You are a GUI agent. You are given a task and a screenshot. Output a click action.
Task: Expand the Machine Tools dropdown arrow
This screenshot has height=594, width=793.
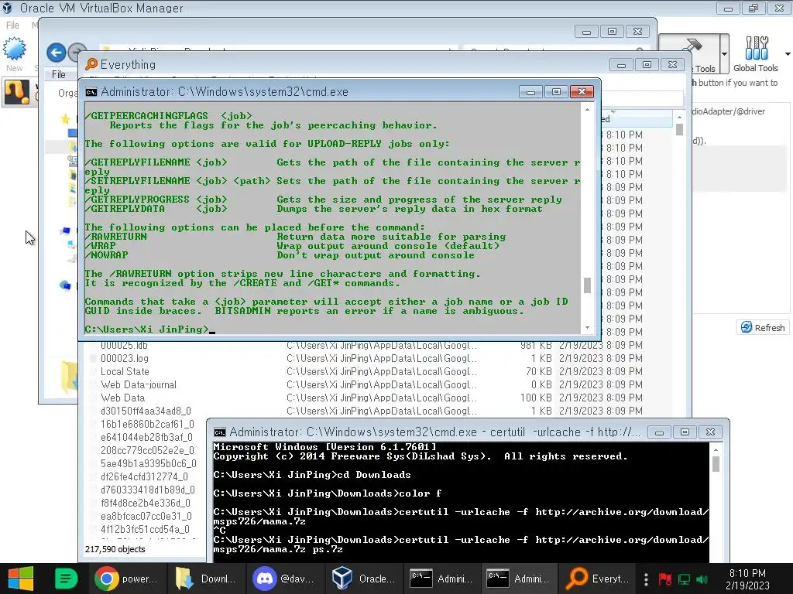click(724, 54)
